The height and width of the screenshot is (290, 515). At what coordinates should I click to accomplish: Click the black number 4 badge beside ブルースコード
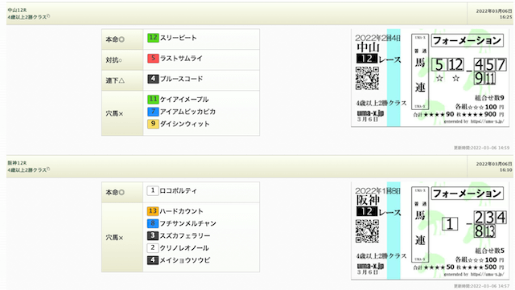tap(153, 79)
